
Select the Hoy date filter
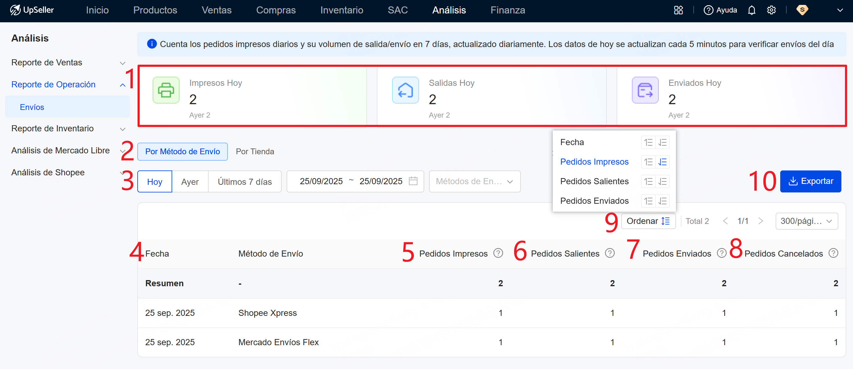click(x=155, y=181)
